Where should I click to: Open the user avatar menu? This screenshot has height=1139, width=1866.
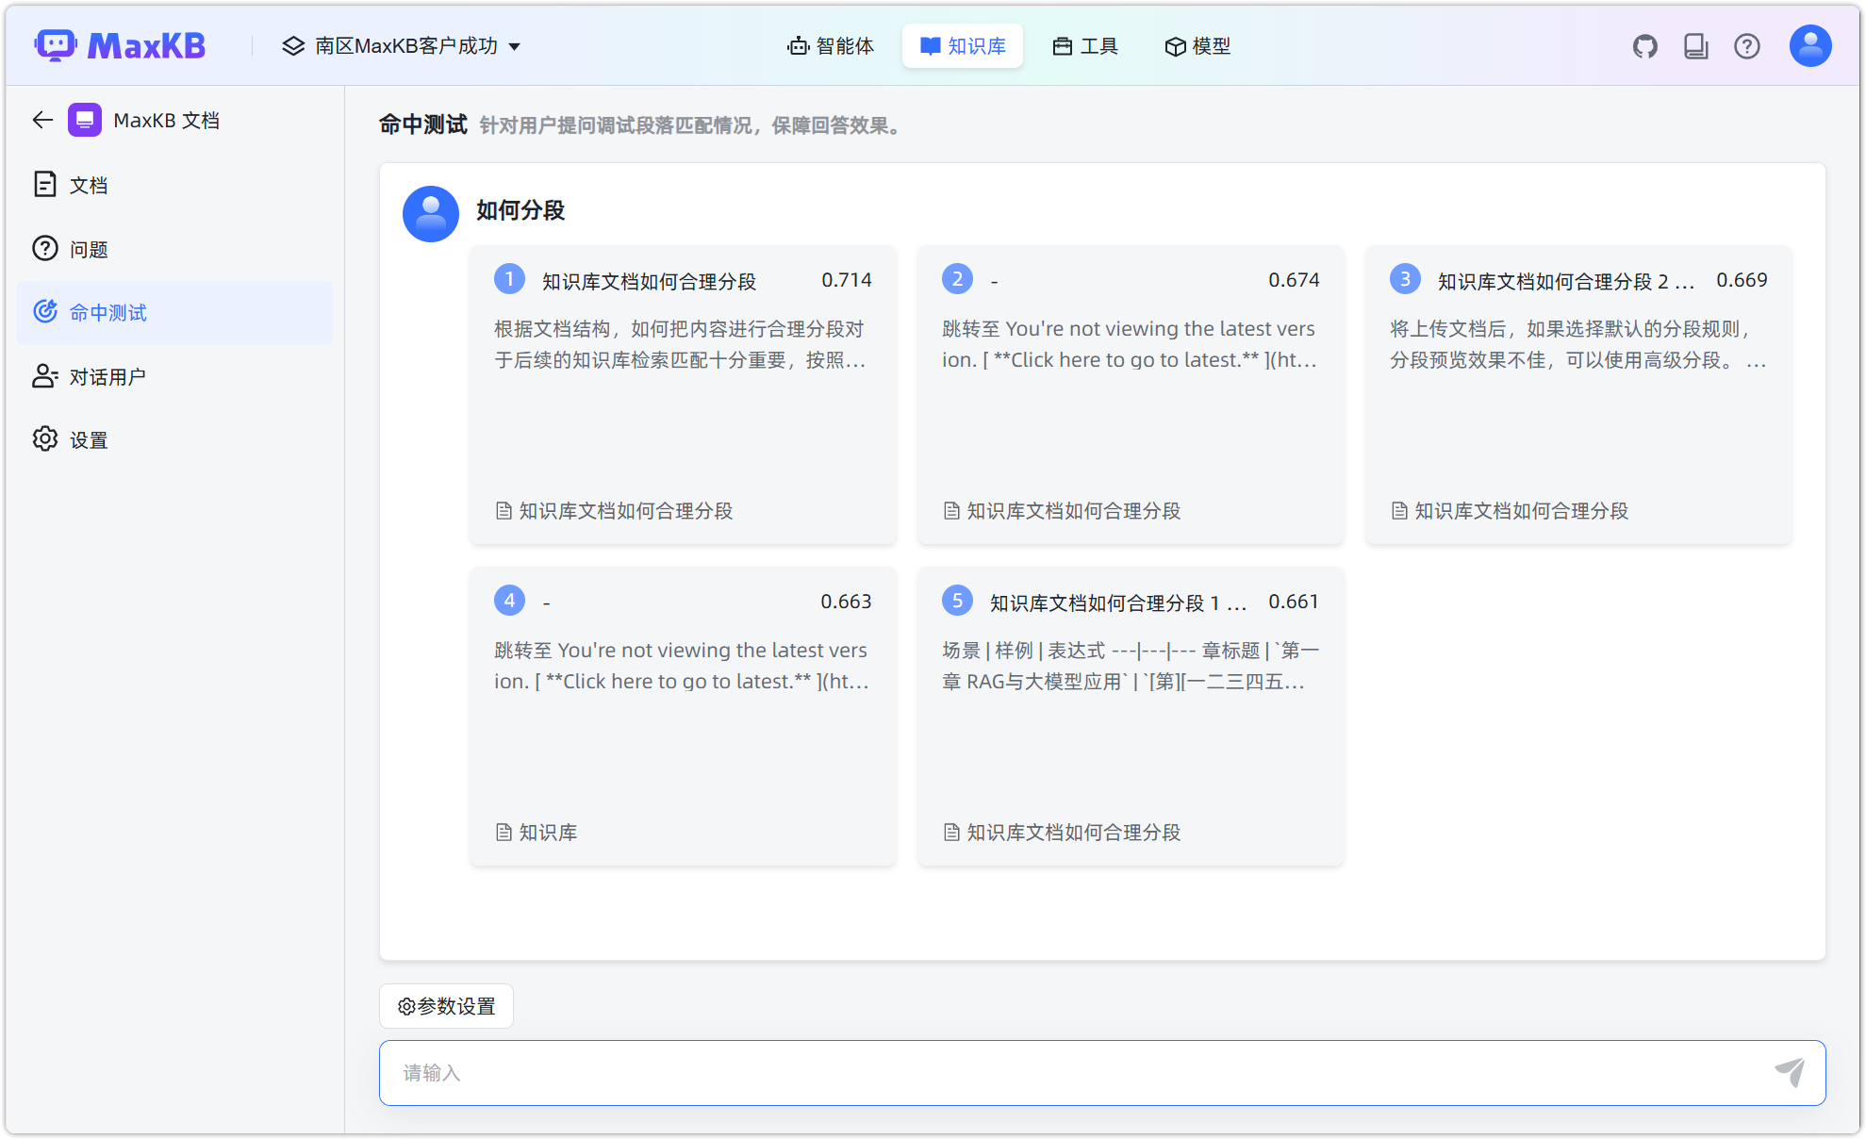tap(1808, 44)
